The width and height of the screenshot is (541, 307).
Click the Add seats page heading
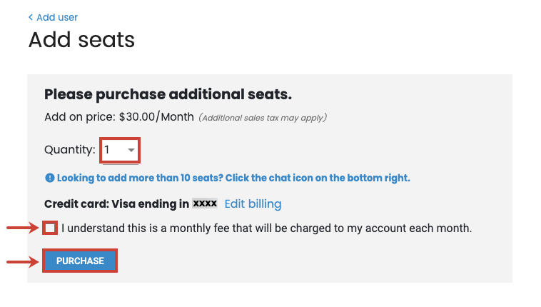pyautogui.click(x=81, y=40)
